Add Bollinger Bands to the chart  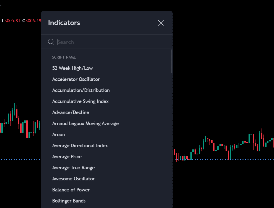coord(69,201)
